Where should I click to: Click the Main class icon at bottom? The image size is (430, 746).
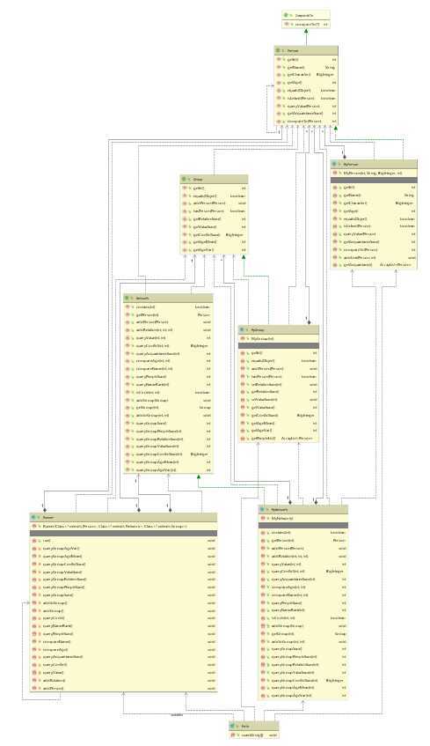[233, 727]
